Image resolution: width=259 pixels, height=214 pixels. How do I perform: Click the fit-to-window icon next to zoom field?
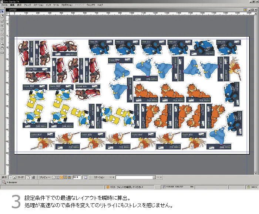(85, 177)
